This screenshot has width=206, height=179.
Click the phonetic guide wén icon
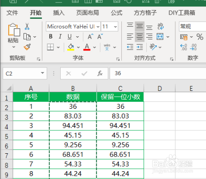pyautogui.click(x=107, y=47)
